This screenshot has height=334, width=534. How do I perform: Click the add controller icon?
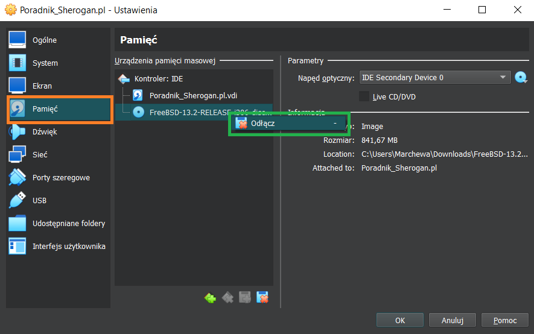click(x=210, y=297)
